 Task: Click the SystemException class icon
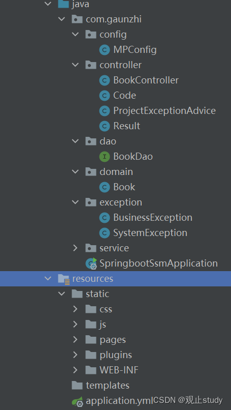coord(105,233)
